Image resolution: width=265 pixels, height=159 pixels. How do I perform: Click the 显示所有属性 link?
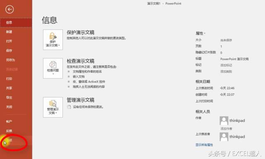pyautogui.click(x=204, y=145)
